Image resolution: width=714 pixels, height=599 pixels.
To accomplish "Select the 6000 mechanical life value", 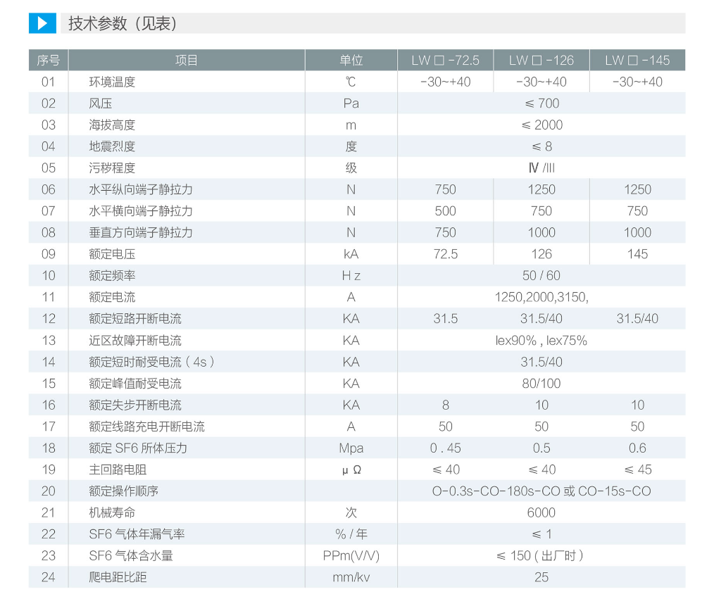I will [x=541, y=512].
